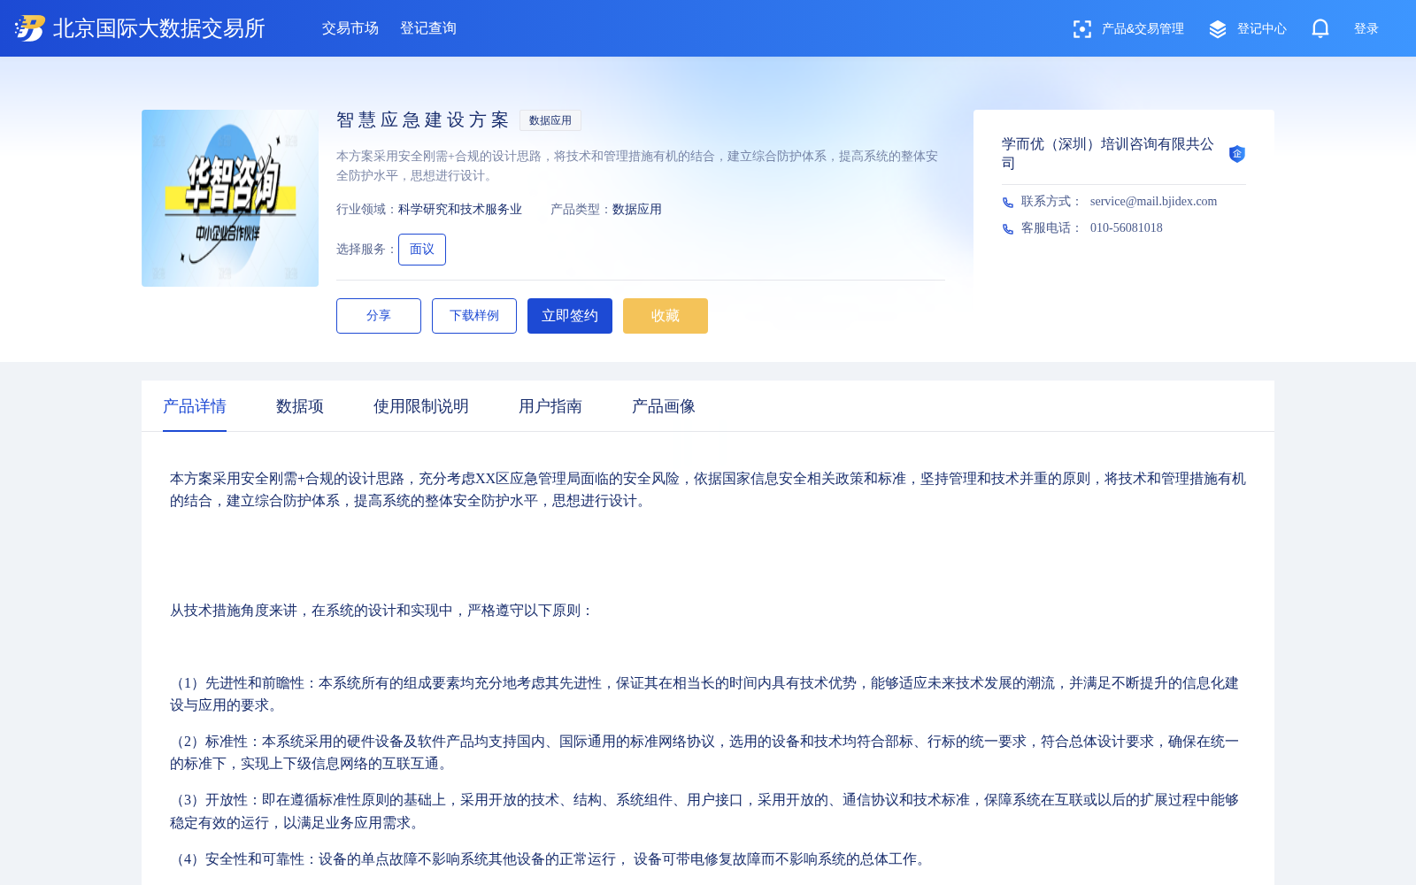Click the first detail paragraph 本方案采用安全刚需
1416x885 pixels.
pyautogui.click(x=708, y=489)
